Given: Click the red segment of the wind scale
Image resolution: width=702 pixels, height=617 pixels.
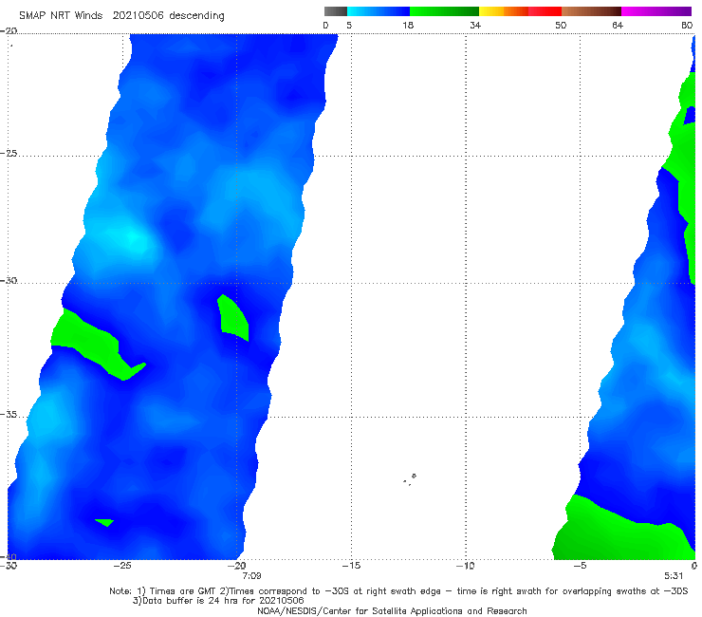Looking at the screenshot, I should [x=545, y=11].
